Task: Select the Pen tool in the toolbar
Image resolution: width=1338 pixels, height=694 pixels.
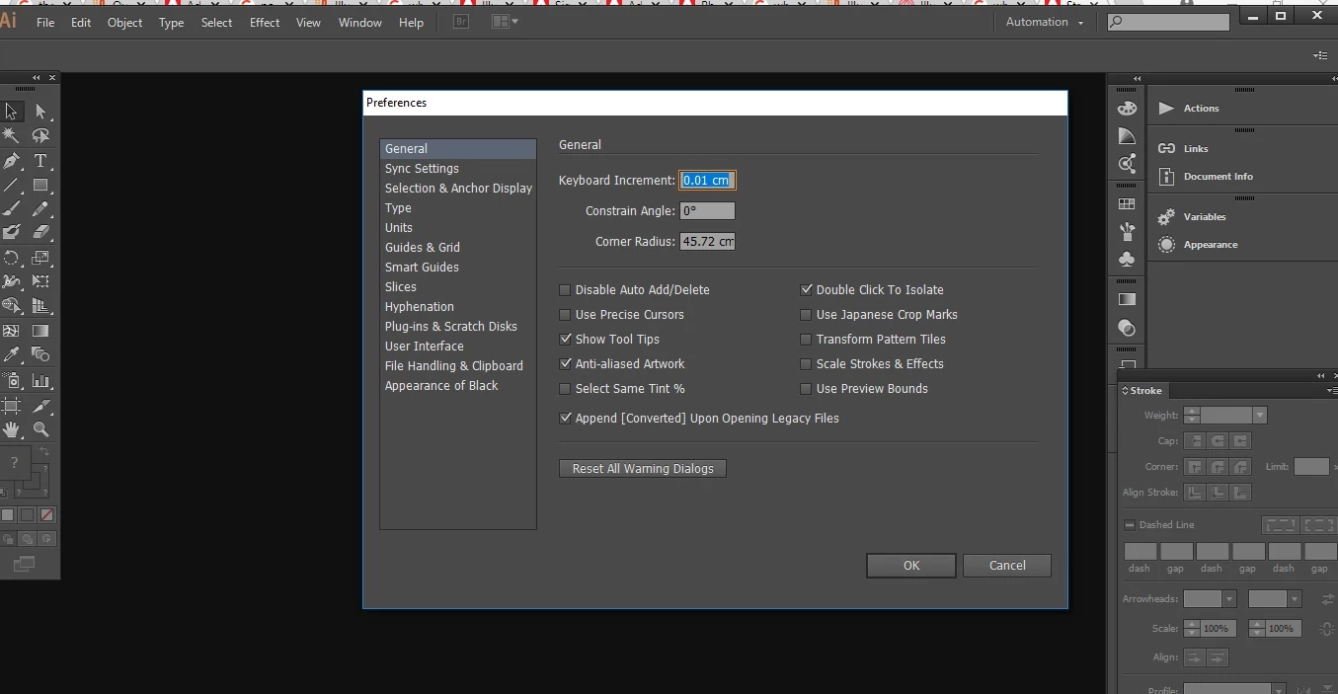Action: pyautogui.click(x=12, y=161)
